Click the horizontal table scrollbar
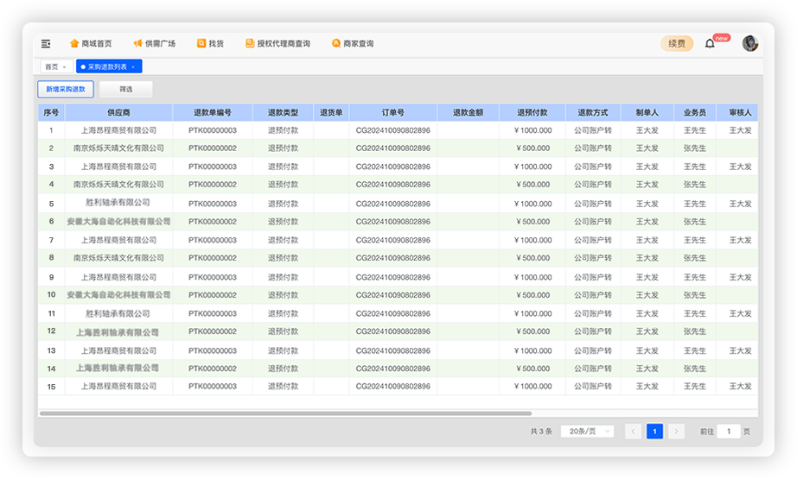 click(x=285, y=413)
